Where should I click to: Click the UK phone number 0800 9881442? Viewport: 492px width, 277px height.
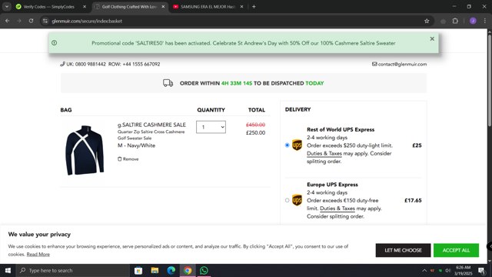click(x=91, y=64)
